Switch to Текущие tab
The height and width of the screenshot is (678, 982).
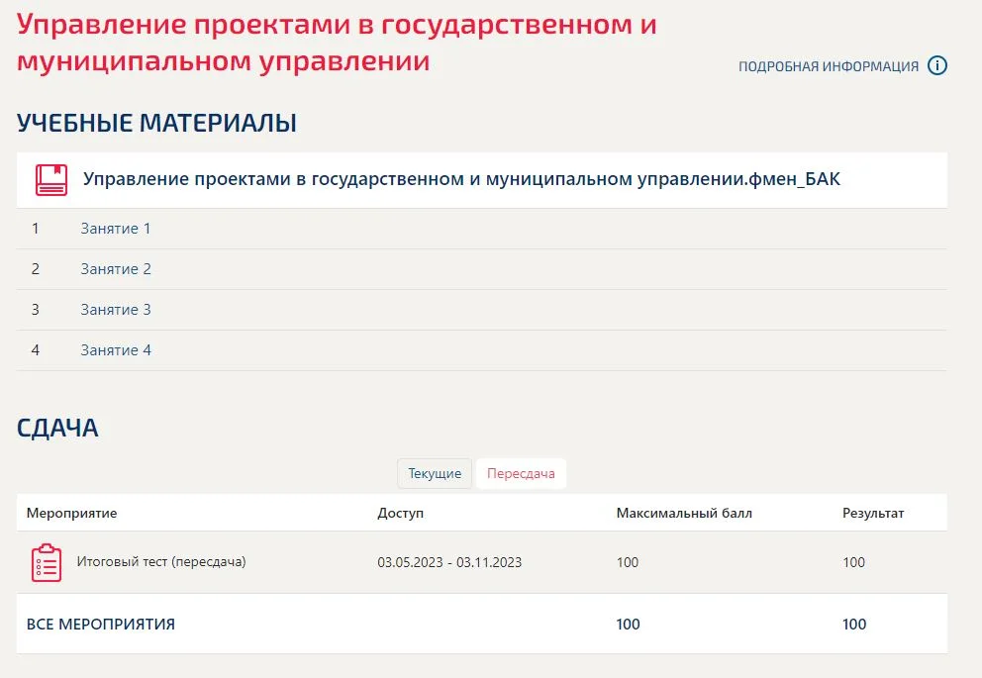435,473
